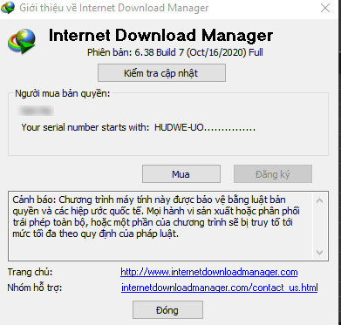
Task: Click inside the Cảnh báo warning text
Action: pyautogui.click(x=156, y=217)
